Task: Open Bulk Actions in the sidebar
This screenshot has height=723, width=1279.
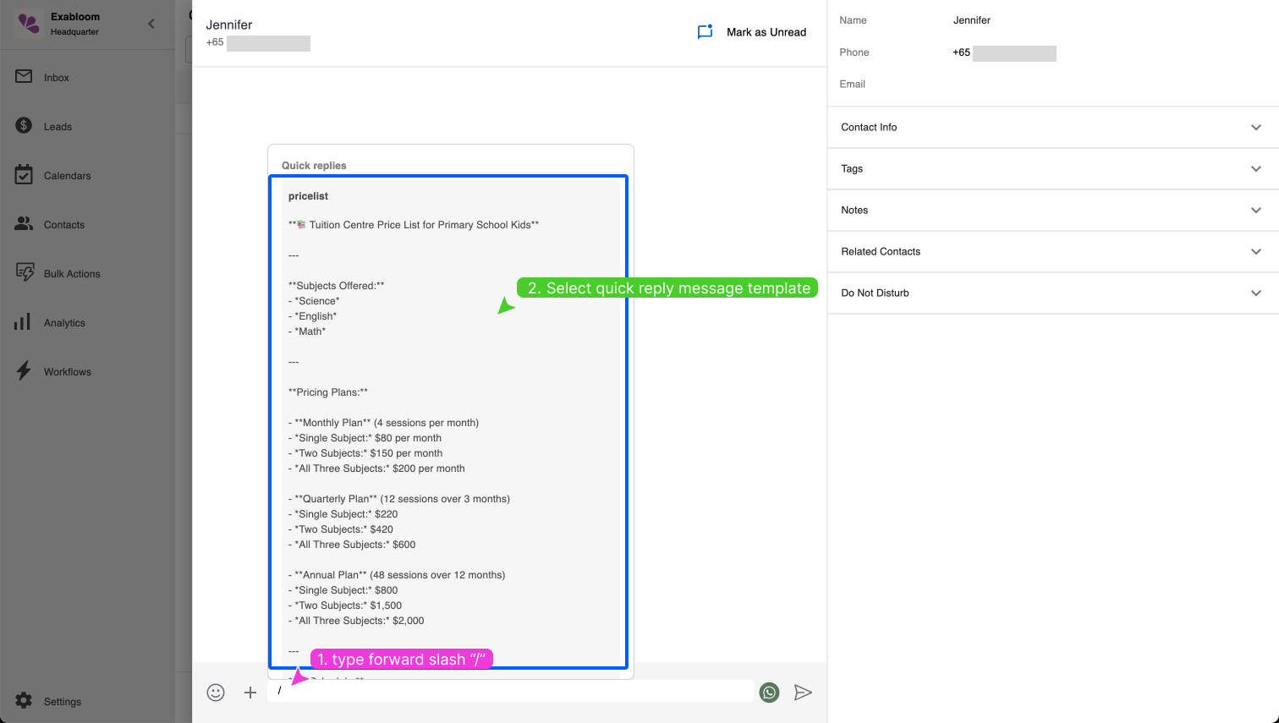Action: pyautogui.click(x=71, y=274)
